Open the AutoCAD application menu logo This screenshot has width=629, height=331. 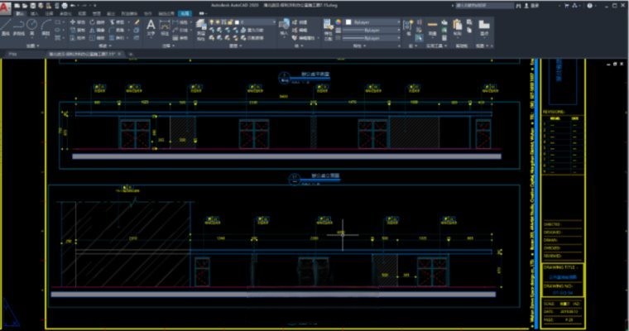point(6,7)
